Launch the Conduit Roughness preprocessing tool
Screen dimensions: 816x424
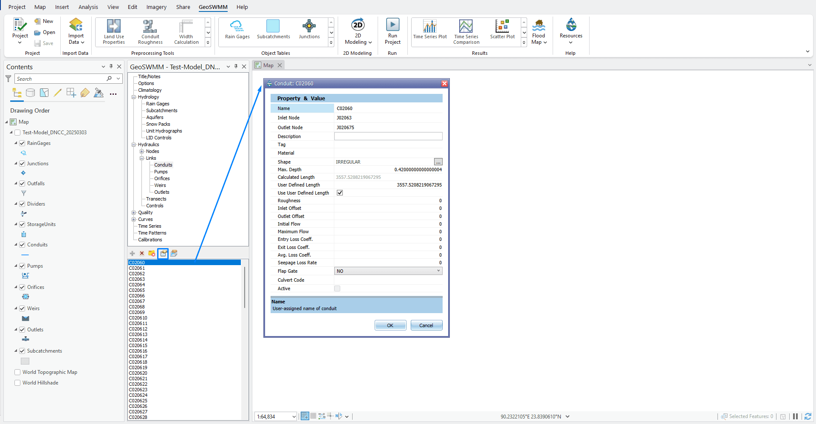150,31
